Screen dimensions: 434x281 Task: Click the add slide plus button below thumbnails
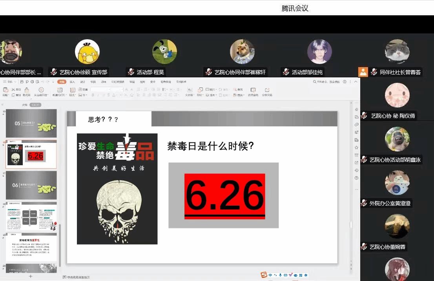pyautogui.click(x=31, y=276)
